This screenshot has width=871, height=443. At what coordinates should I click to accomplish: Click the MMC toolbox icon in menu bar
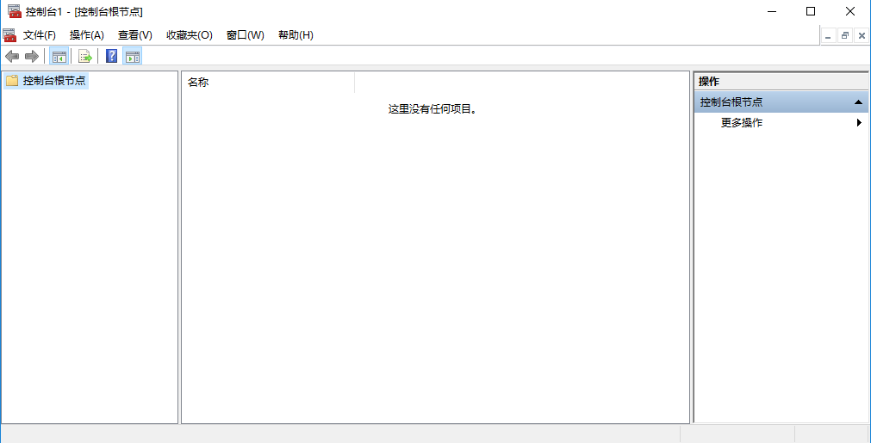click(x=9, y=35)
